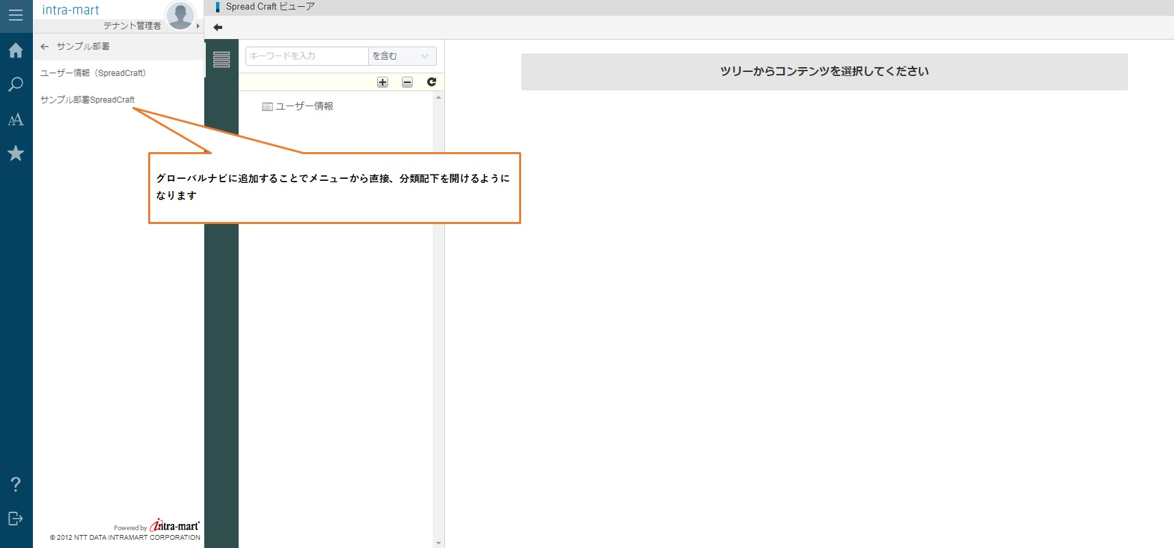
Task: Select ユーザー情報 (SpreadCraft) menu item
Action: coord(93,73)
